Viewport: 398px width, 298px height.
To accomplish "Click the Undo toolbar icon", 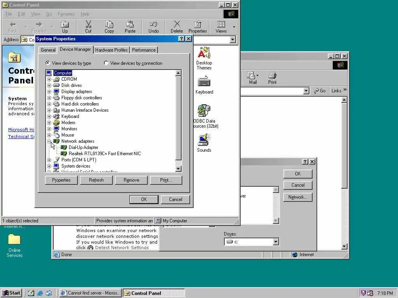I will pyautogui.click(x=153, y=27).
